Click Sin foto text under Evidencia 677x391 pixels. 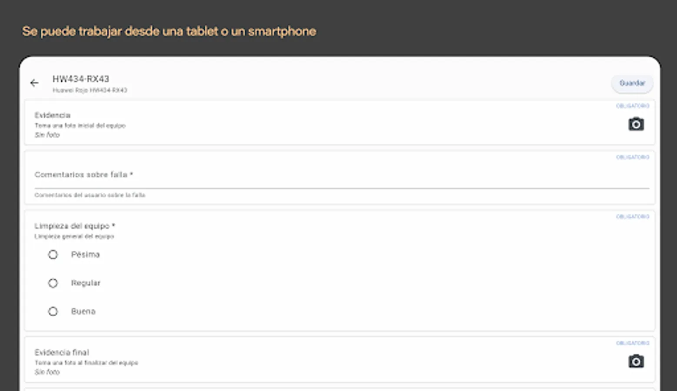point(47,135)
